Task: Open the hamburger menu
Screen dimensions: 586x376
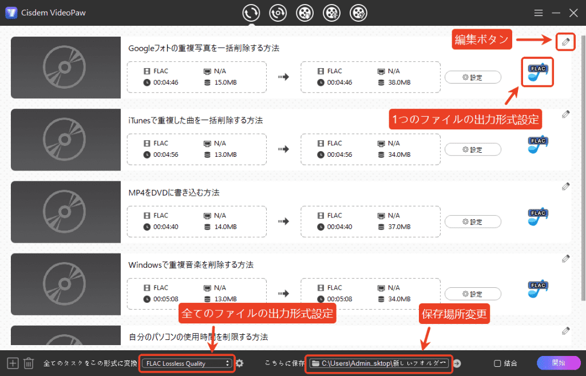Action: click(539, 13)
